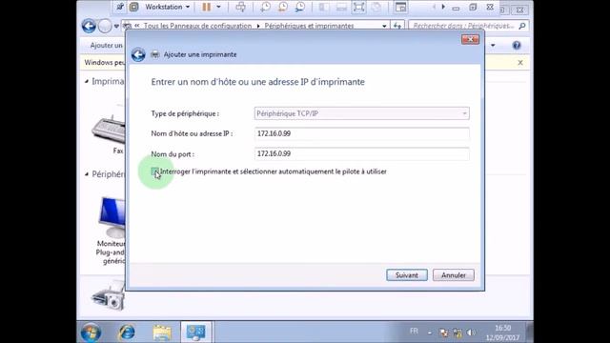610x343 pixels.
Task: Go back in Control Panel explorer window
Action: [89, 26]
